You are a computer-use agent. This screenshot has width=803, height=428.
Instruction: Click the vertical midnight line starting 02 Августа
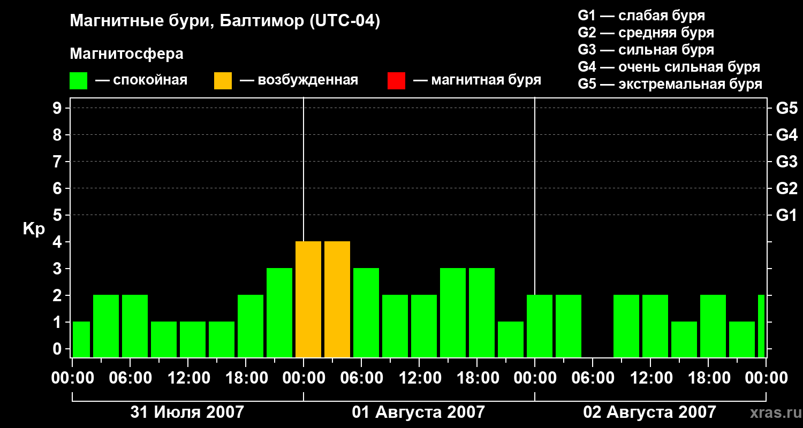click(535, 195)
